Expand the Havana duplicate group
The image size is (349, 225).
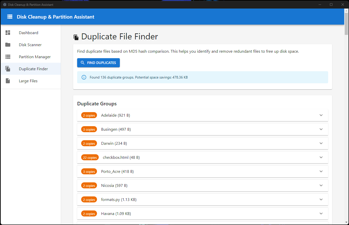point(321,213)
